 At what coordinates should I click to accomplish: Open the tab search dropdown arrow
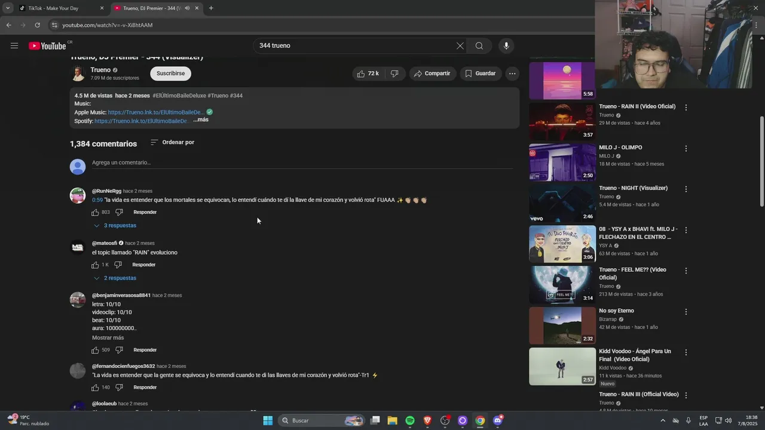tap(8, 8)
